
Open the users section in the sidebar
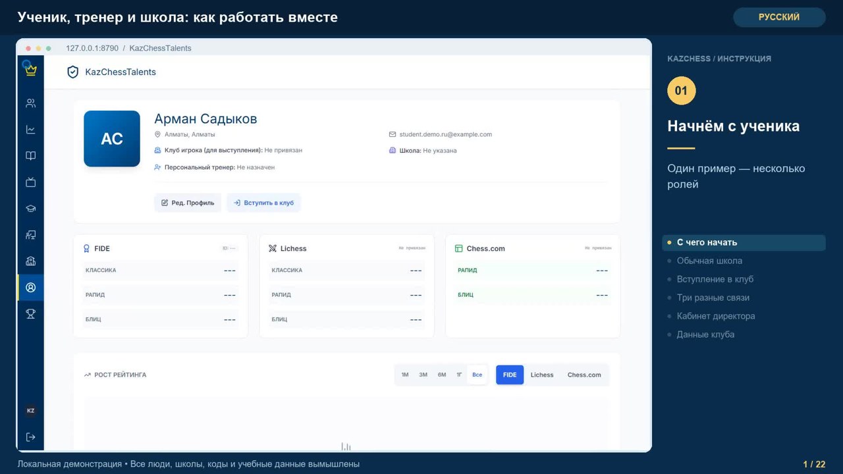(x=30, y=103)
